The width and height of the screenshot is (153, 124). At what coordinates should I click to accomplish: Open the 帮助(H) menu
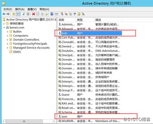(44, 9)
